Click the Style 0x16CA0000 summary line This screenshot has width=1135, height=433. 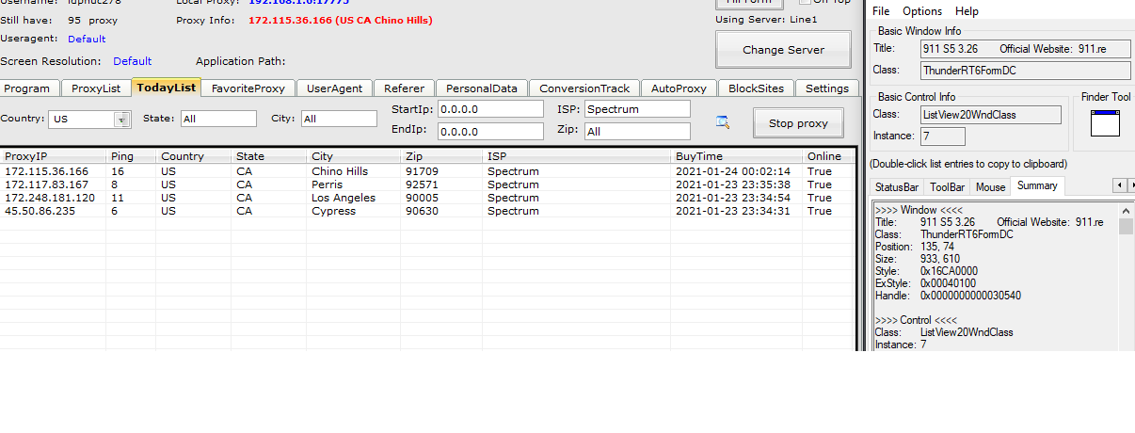coord(926,271)
